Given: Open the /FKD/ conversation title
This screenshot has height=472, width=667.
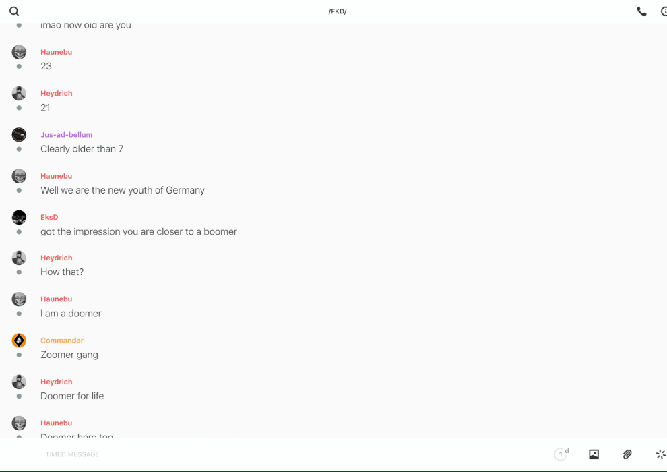Looking at the screenshot, I should (338, 11).
